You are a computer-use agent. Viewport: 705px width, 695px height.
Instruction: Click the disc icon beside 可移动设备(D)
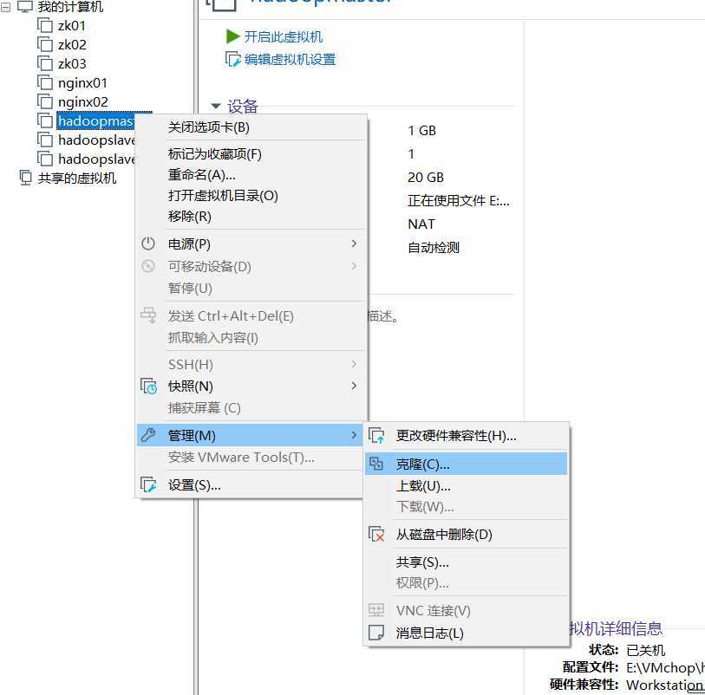click(x=148, y=266)
